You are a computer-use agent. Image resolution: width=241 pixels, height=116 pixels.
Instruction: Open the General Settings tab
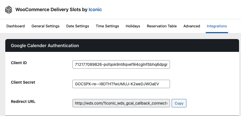coord(45,26)
